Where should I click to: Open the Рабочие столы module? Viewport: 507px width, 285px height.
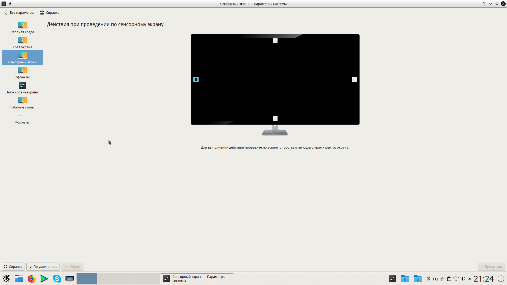[x=22, y=103]
